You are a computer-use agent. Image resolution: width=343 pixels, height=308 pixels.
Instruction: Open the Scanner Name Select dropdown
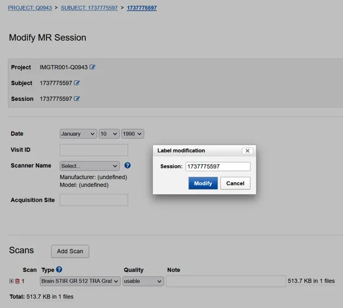click(90, 166)
